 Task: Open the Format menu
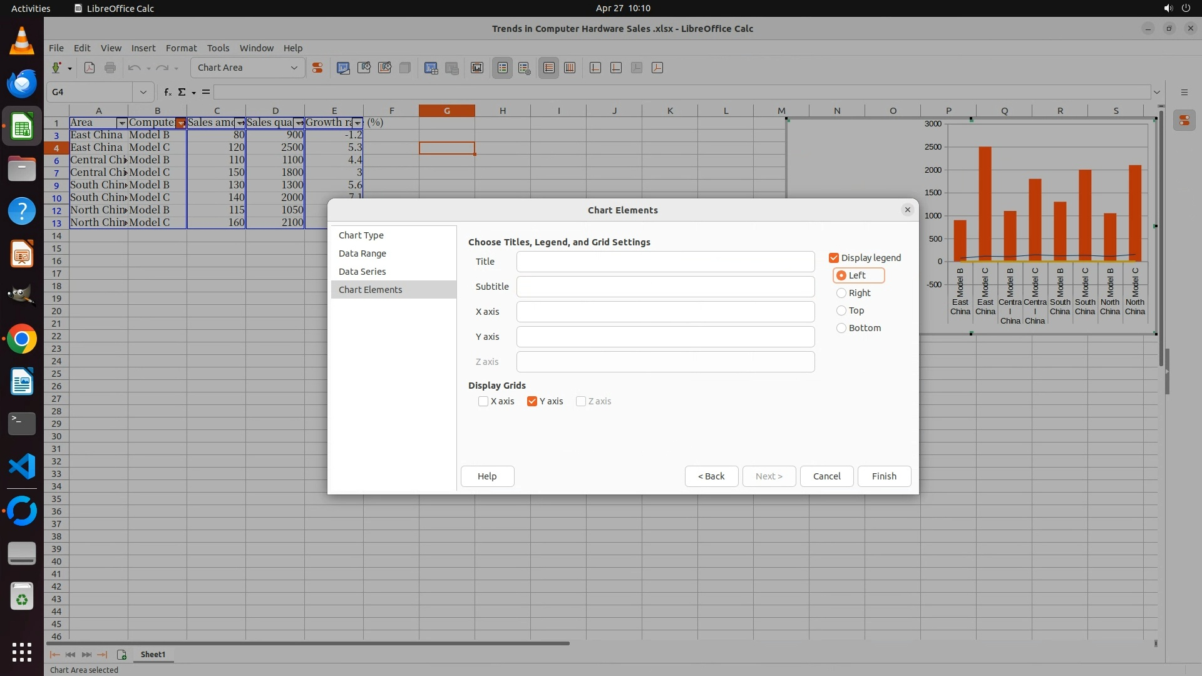(x=181, y=48)
